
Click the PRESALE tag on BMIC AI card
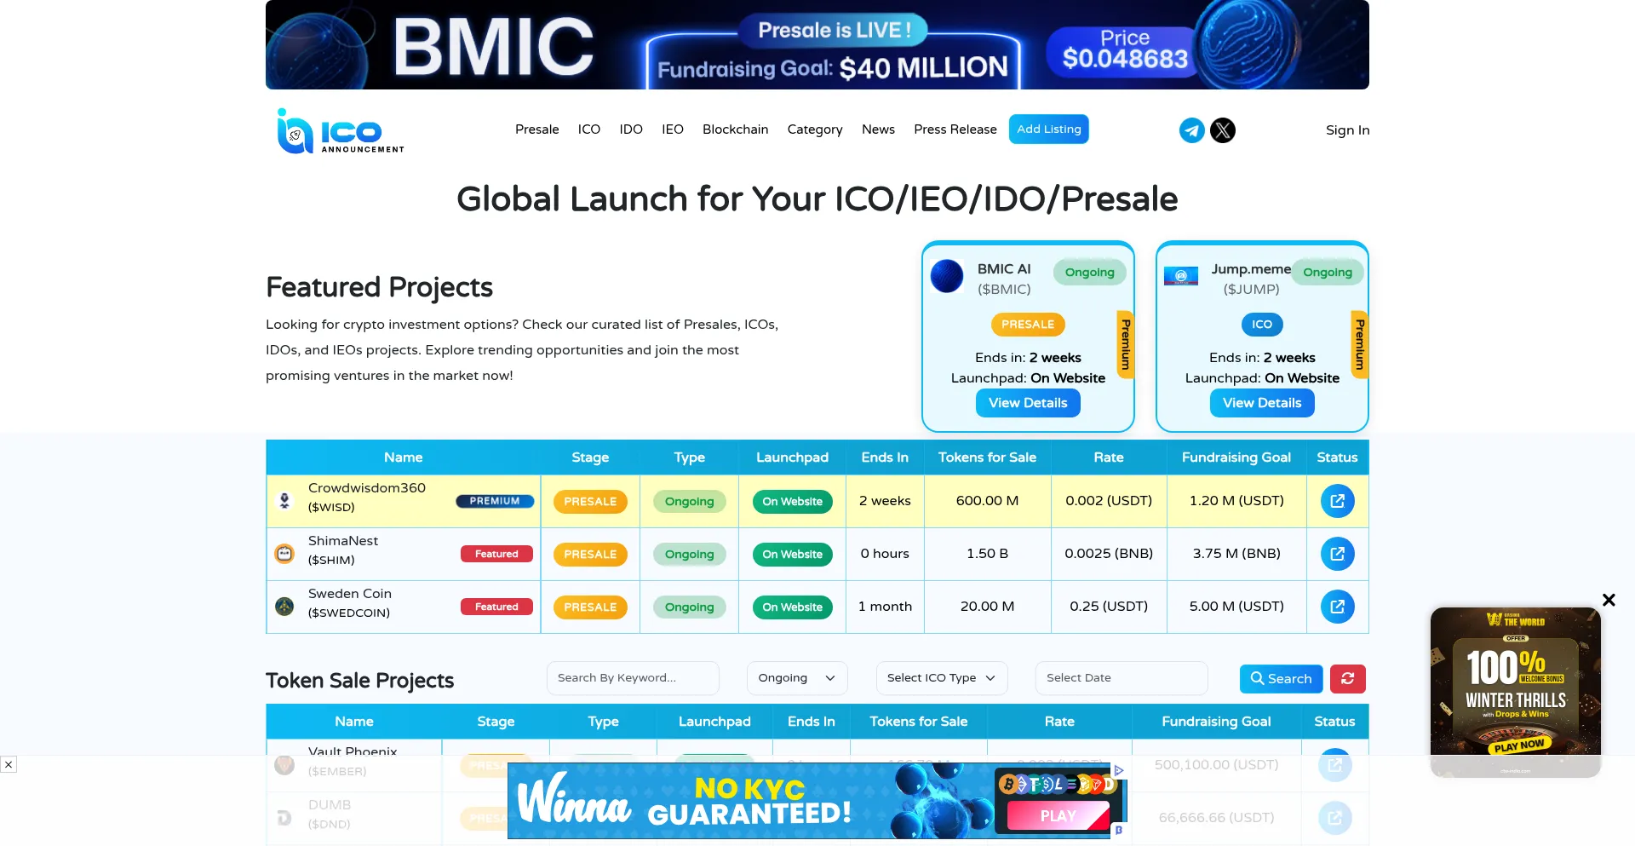1028,325
